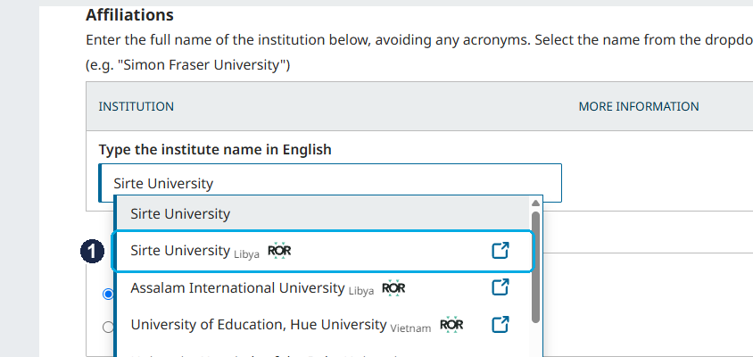Click the Affiliations section heading
753x357 pixels.
coord(129,15)
